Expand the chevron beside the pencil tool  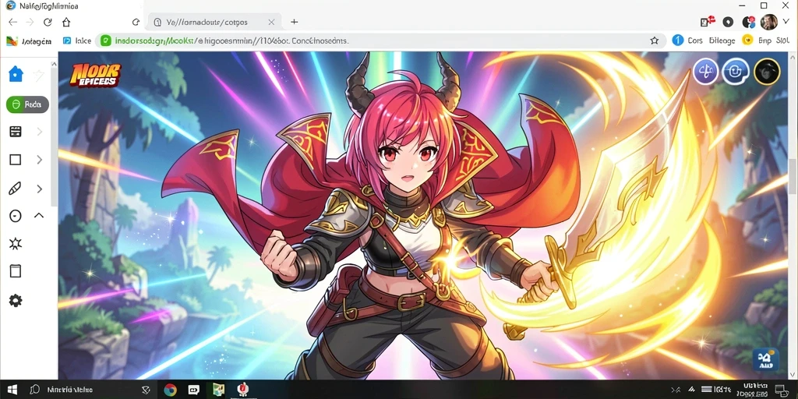[39, 189]
